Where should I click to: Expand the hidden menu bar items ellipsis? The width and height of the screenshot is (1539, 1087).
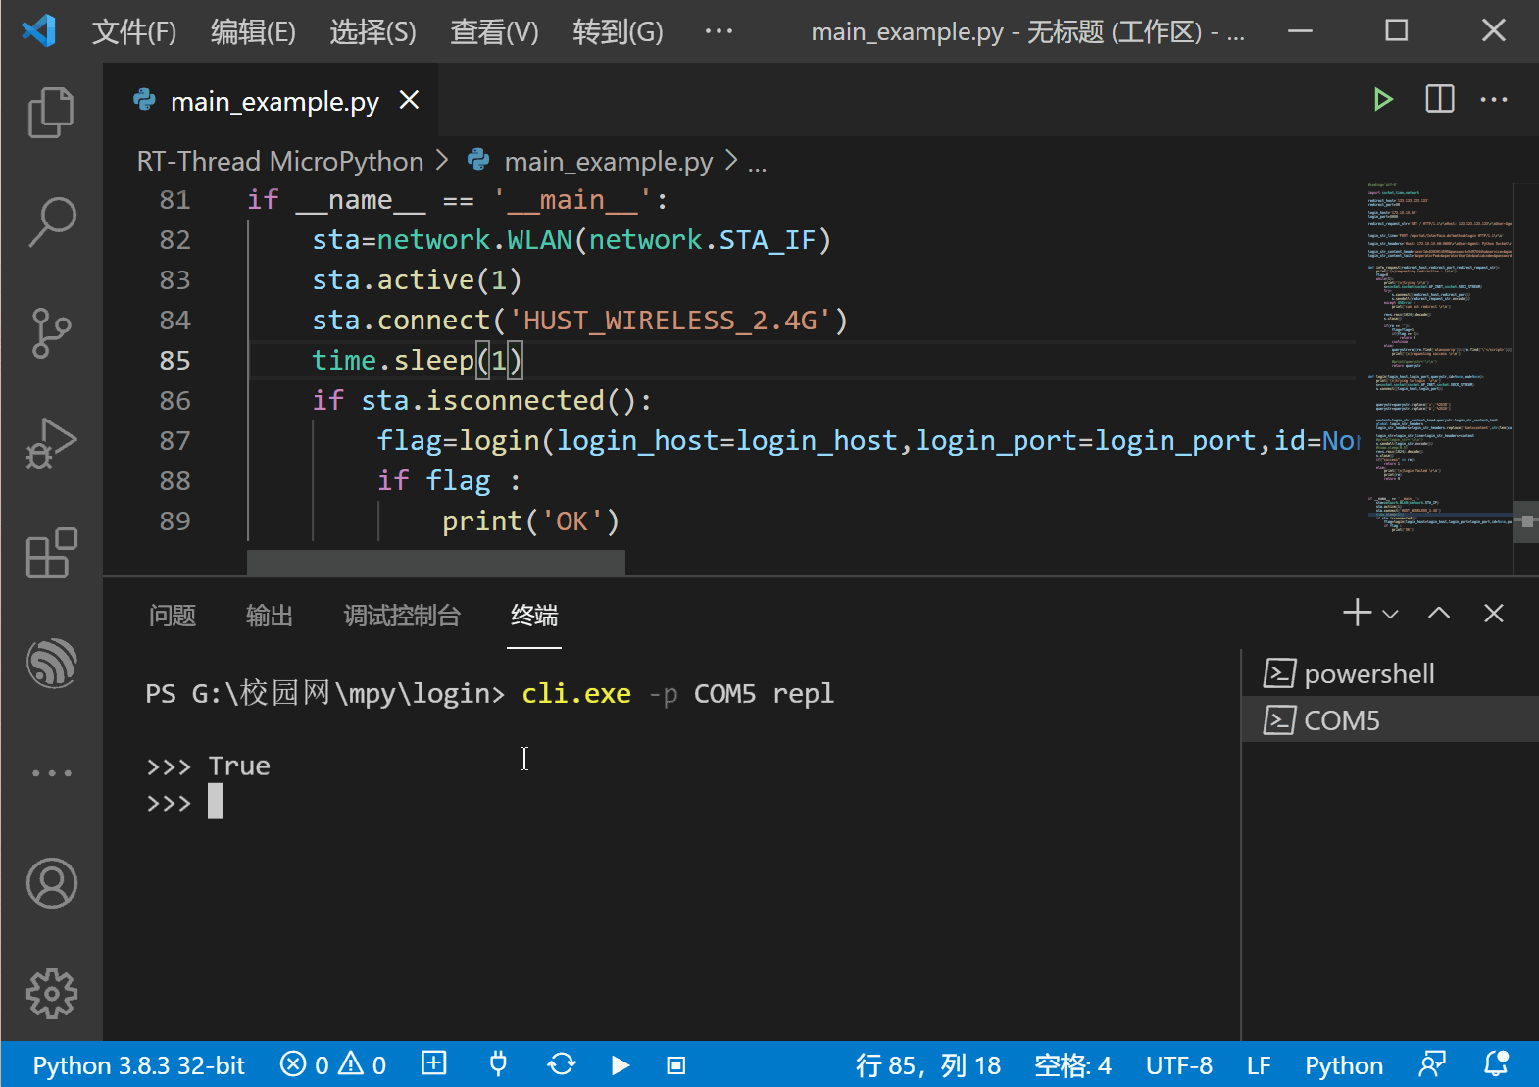pyautogui.click(x=719, y=31)
